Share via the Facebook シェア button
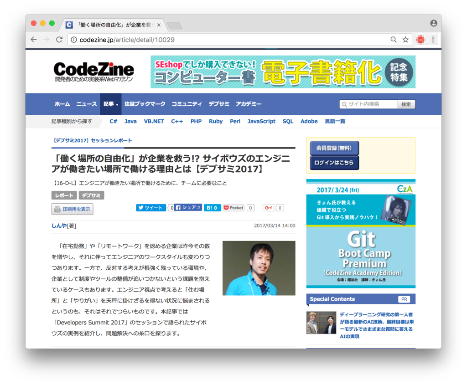This screenshot has width=467, height=385. click(x=188, y=207)
